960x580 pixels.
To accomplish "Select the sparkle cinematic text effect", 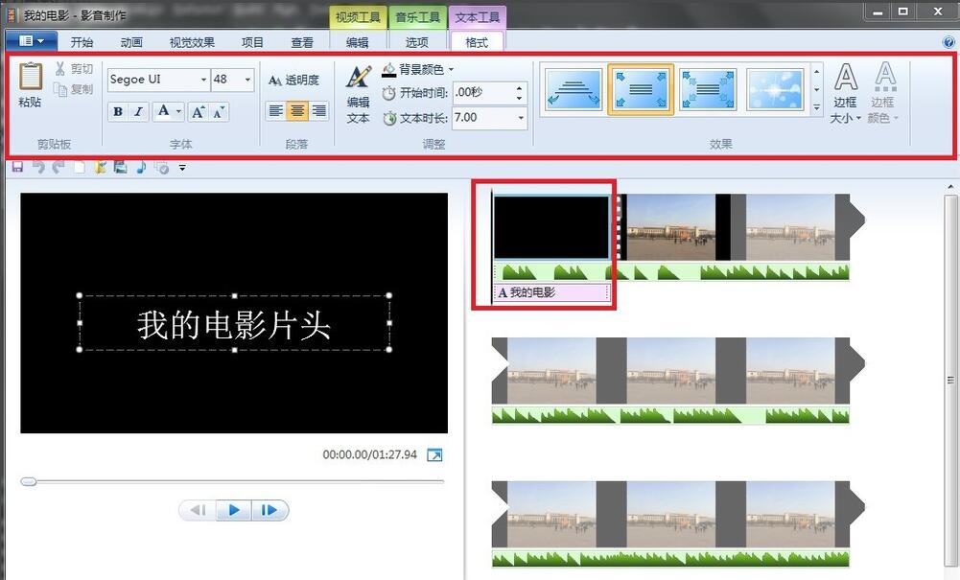I will point(775,89).
